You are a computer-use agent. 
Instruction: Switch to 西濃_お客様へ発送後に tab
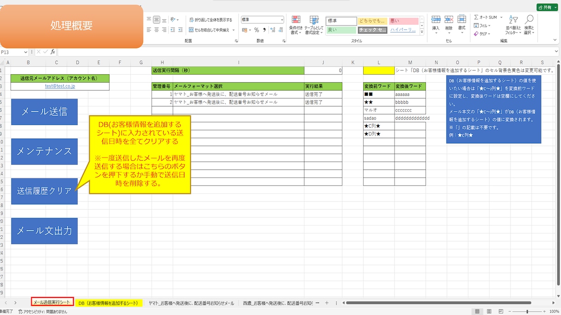coord(278,304)
